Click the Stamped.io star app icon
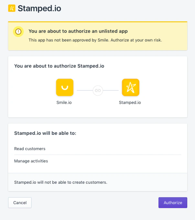 pyautogui.click(x=131, y=87)
